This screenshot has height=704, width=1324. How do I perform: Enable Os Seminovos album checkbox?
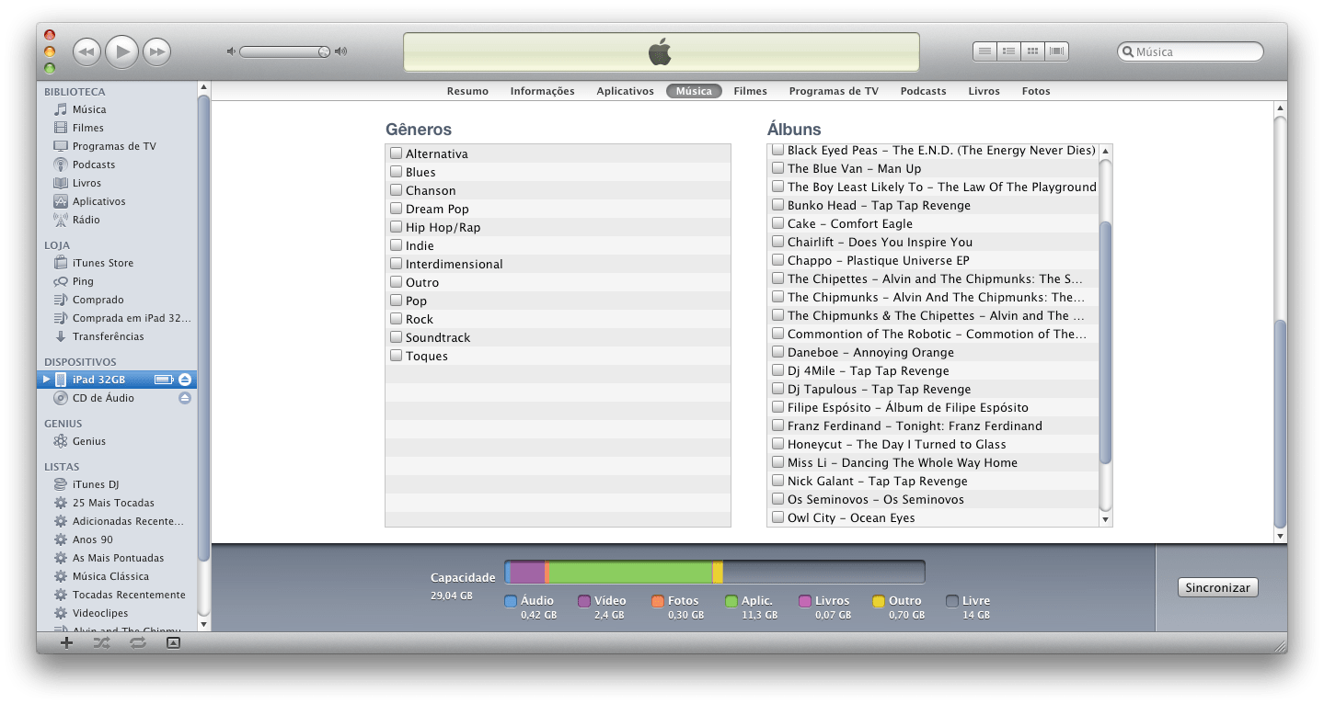777,499
